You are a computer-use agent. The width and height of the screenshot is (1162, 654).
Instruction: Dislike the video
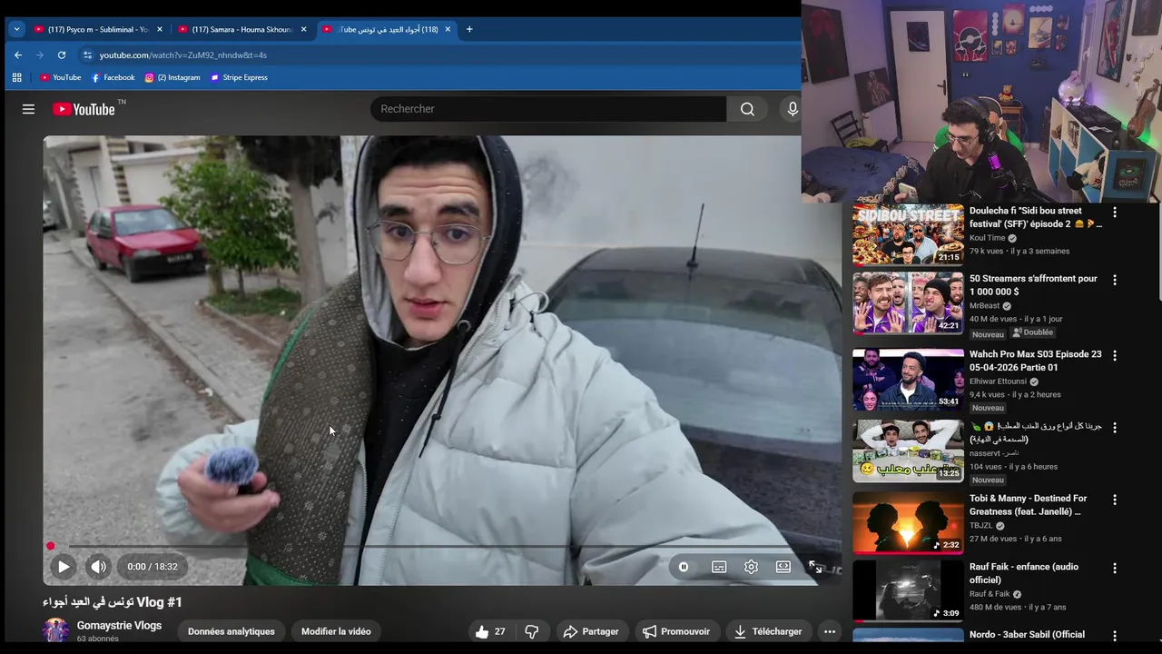click(532, 631)
